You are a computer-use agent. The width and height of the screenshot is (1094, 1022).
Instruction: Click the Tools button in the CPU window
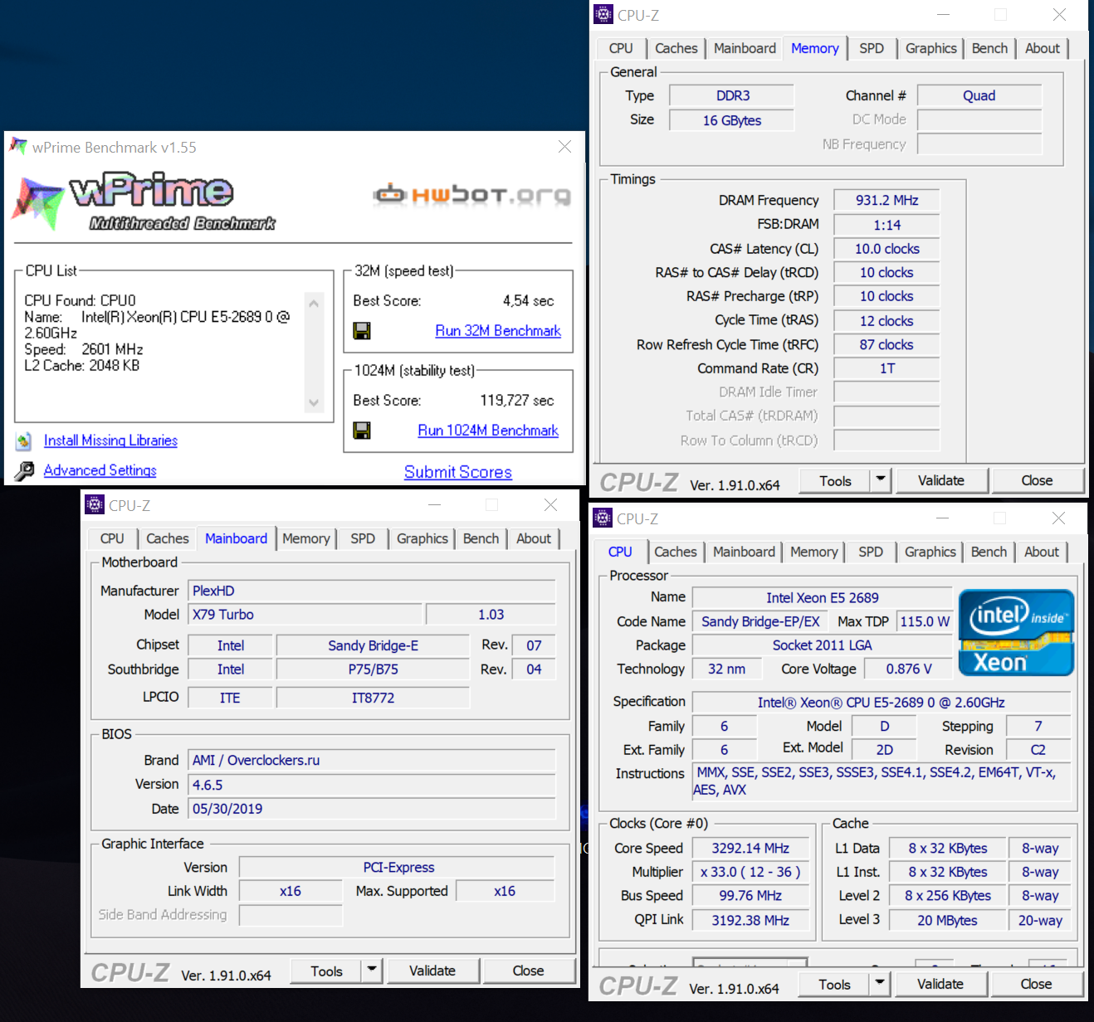[x=834, y=984]
